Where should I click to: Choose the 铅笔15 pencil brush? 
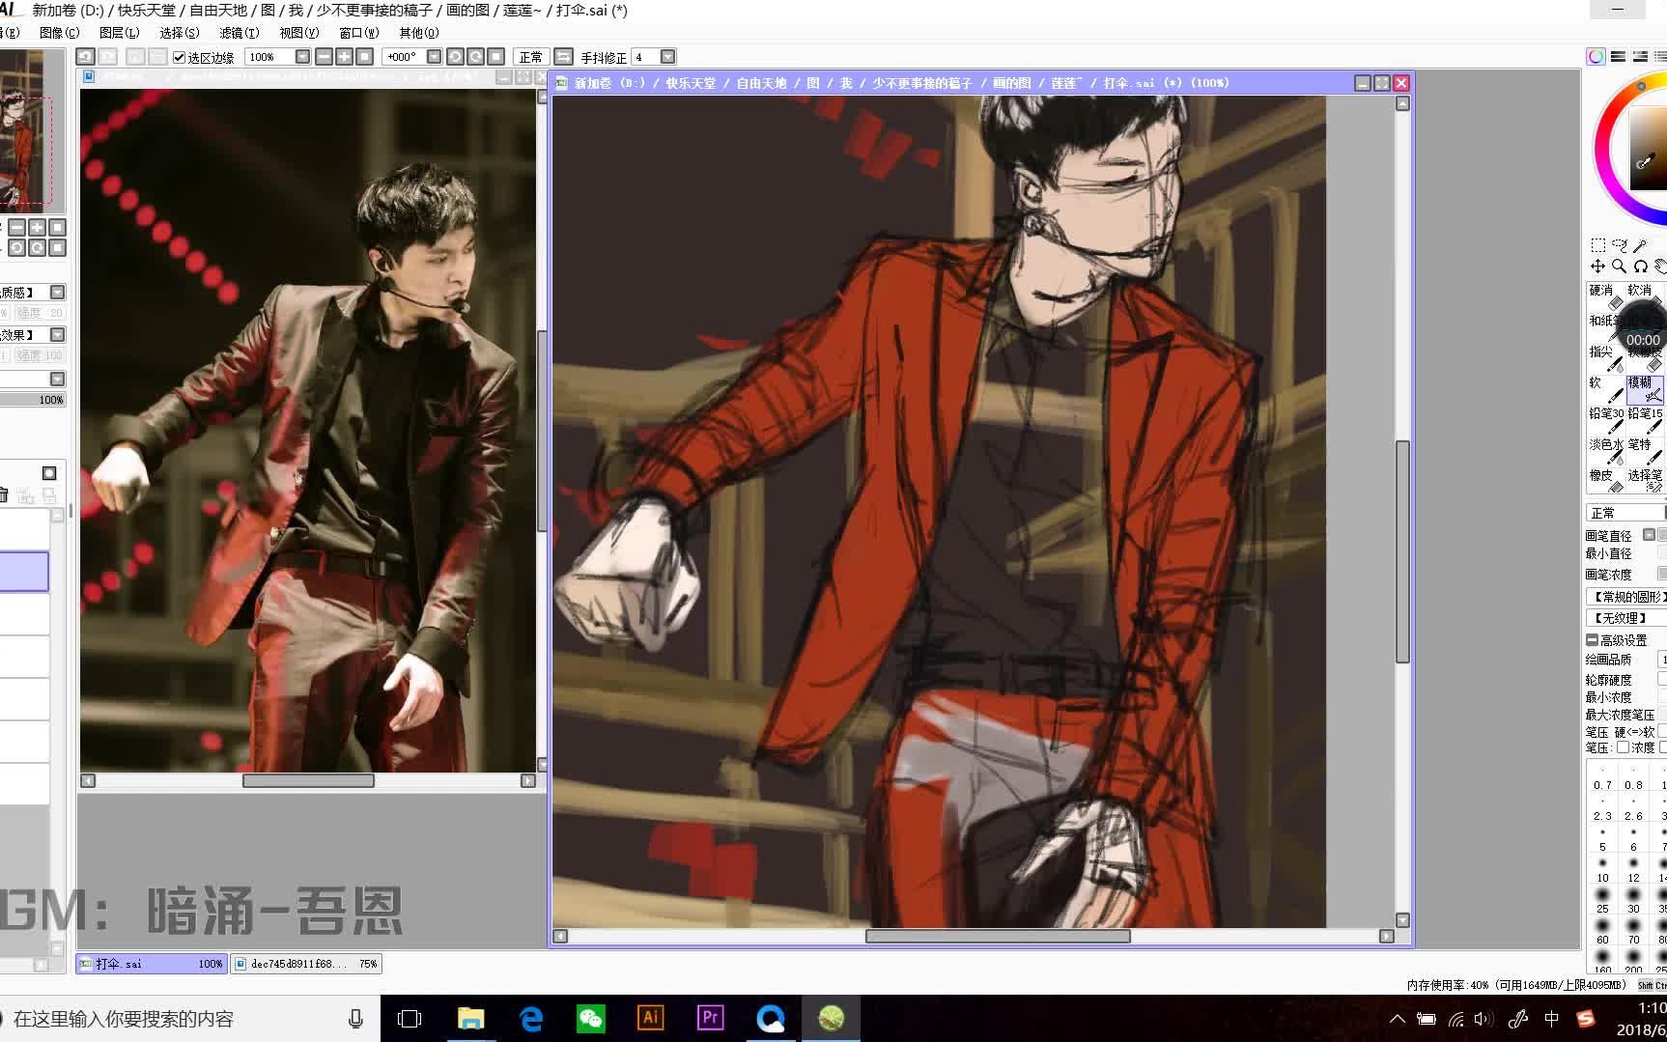1645,420
